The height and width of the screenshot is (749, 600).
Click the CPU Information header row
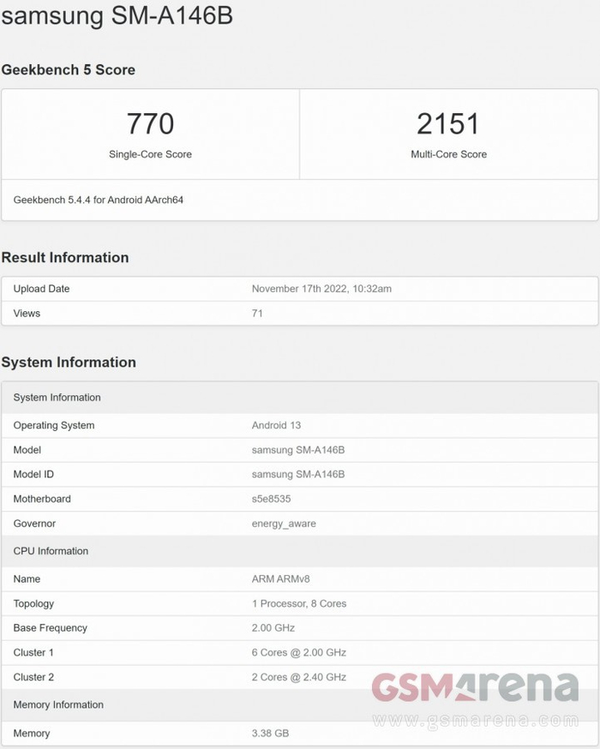pyautogui.click(x=300, y=551)
